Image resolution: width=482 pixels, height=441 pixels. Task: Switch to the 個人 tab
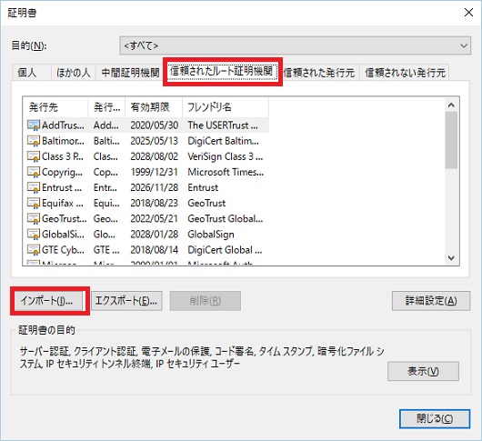click(27, 73)
